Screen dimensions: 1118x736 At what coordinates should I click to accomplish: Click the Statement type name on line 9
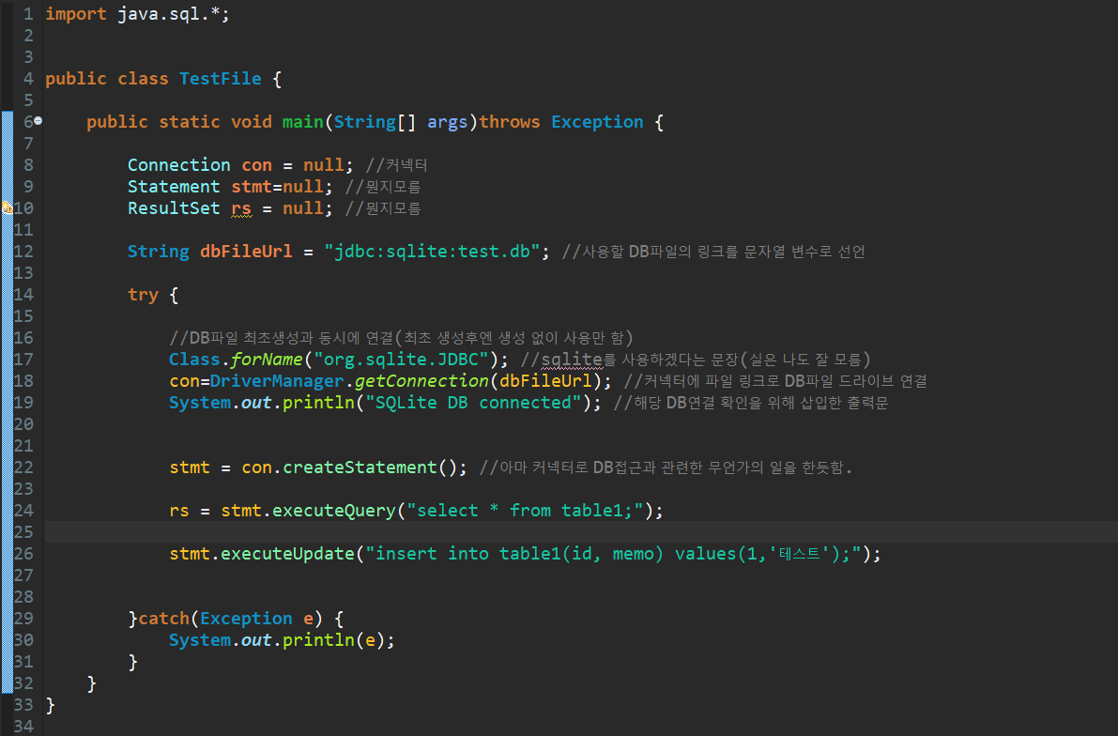(174, 187)
